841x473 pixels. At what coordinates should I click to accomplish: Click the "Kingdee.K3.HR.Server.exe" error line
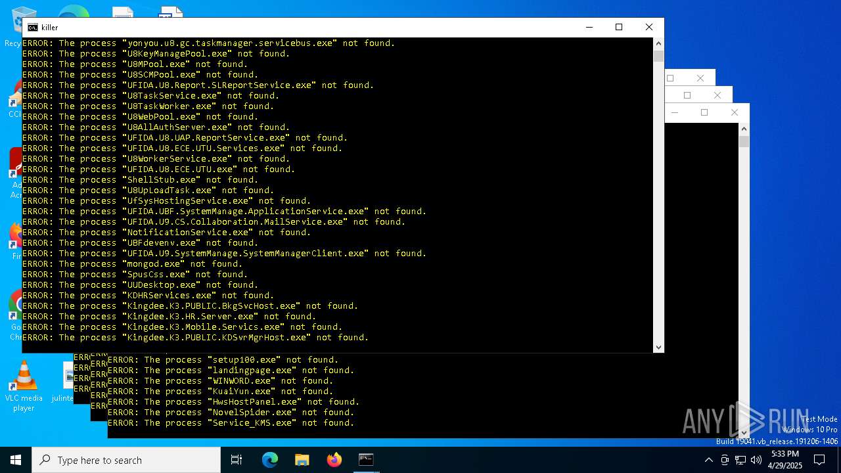pyautogui.click(x=169, y=317)
